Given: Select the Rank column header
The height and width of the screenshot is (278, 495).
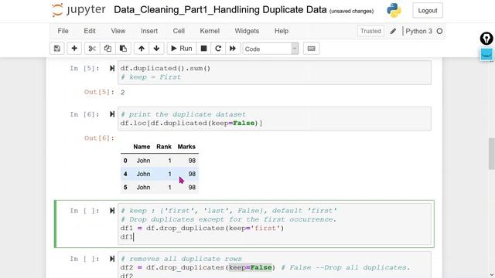Looking at the screenshot, I should click(x=164, y=147).
